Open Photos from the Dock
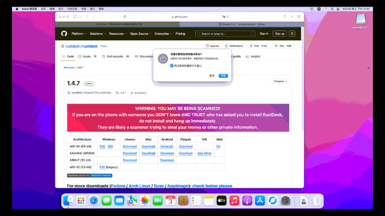The height and width of the screenshot is (216, 385). pos(145,201)
